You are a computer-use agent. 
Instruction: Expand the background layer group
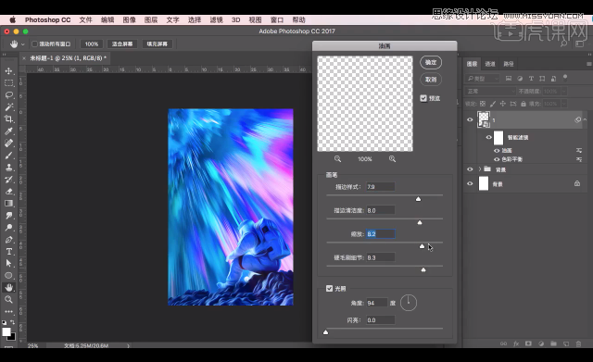(x=480, y=169)
